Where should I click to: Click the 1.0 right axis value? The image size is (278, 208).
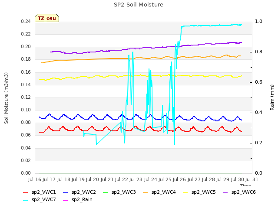point(258,21)
